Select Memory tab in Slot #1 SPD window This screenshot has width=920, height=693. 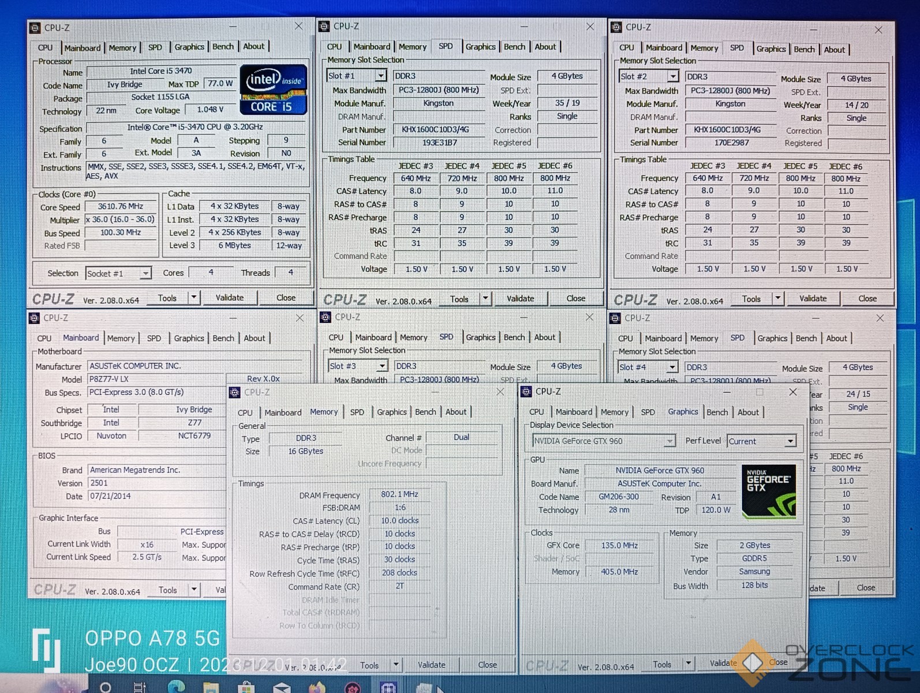pyautogui.click(x=412, y=47)
